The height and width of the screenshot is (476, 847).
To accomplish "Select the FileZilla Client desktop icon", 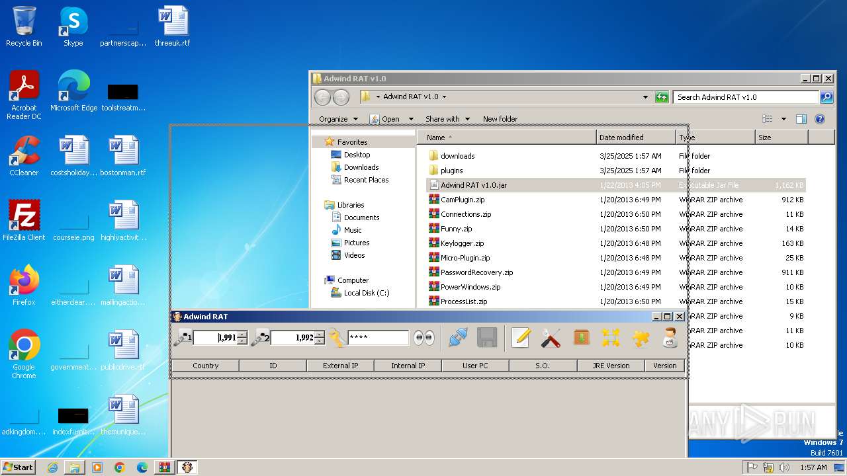I will coord(24,220).
